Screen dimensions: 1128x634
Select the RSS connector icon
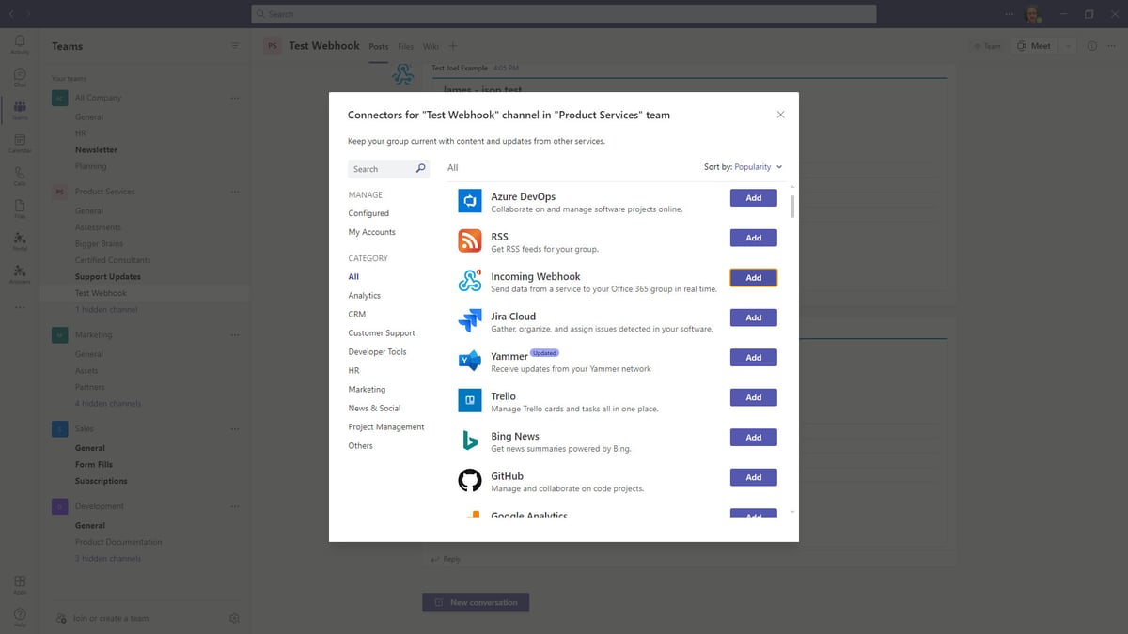point(469,240)
